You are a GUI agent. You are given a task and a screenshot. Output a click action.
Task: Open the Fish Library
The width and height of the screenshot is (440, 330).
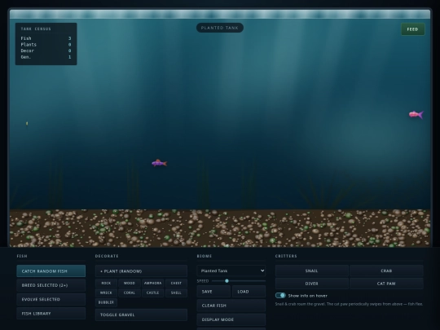51,313
